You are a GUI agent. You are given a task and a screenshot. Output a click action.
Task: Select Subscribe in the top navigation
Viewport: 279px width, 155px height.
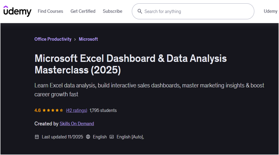(112, 11)
